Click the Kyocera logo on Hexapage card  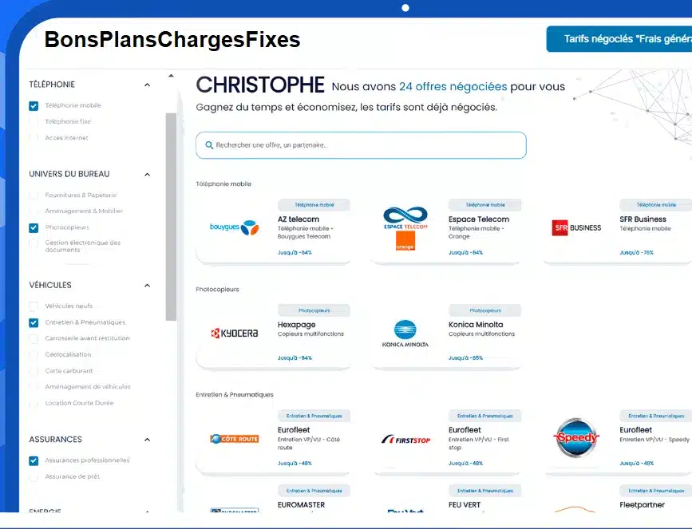(x=234, y=333)
